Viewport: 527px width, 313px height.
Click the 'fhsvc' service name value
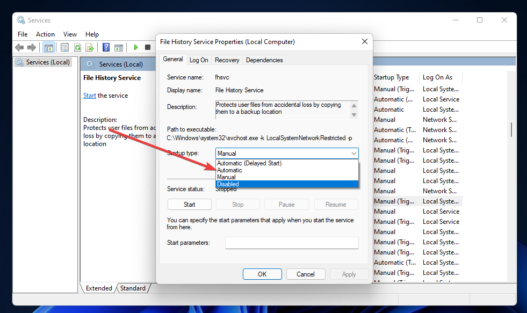222,77
